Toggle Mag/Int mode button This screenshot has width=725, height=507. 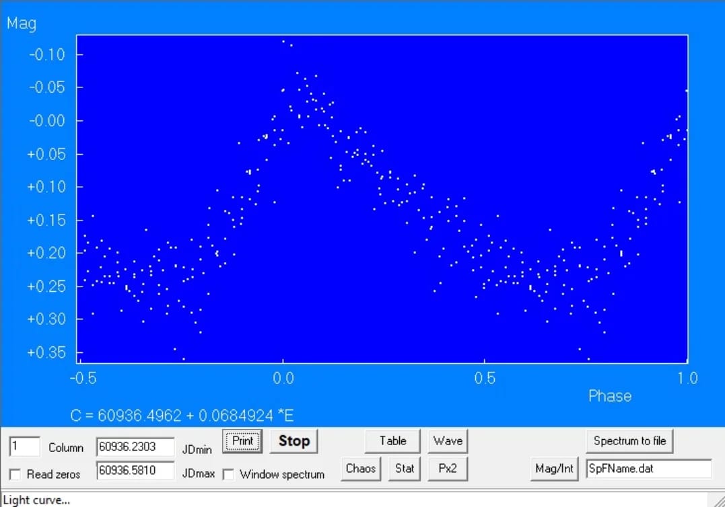[553, 468]
